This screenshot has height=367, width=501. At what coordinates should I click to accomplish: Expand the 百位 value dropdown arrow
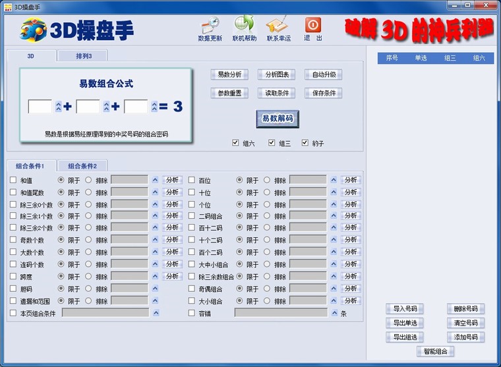click(334, 180)
